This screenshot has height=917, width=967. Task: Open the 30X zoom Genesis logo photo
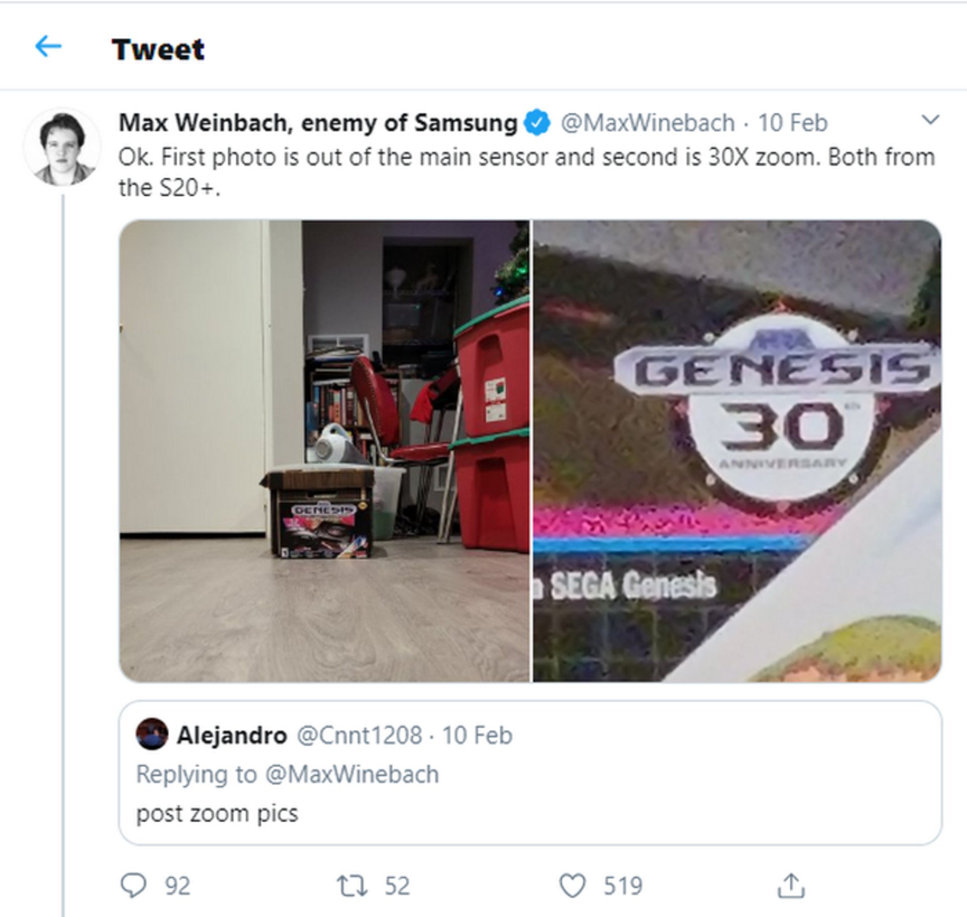pos(737,451)
